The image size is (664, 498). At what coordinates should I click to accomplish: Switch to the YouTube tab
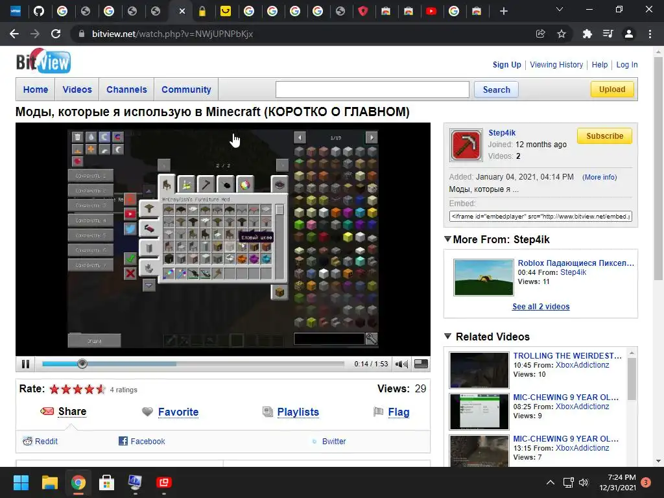click(x=431, y=11)
